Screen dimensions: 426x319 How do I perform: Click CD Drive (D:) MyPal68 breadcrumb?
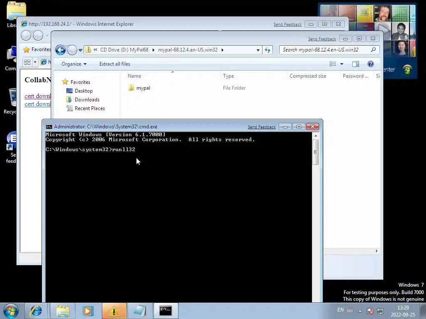pos(124,50)
